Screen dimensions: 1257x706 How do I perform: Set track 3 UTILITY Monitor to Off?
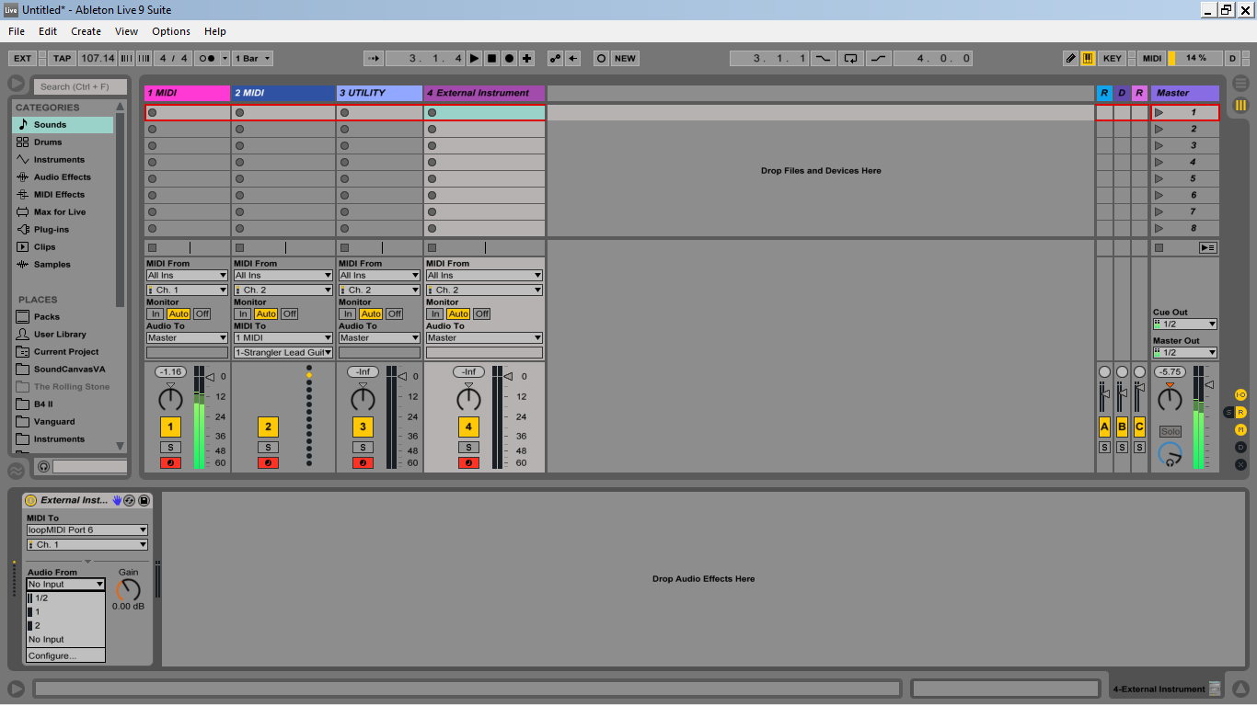tap(395, 313)
